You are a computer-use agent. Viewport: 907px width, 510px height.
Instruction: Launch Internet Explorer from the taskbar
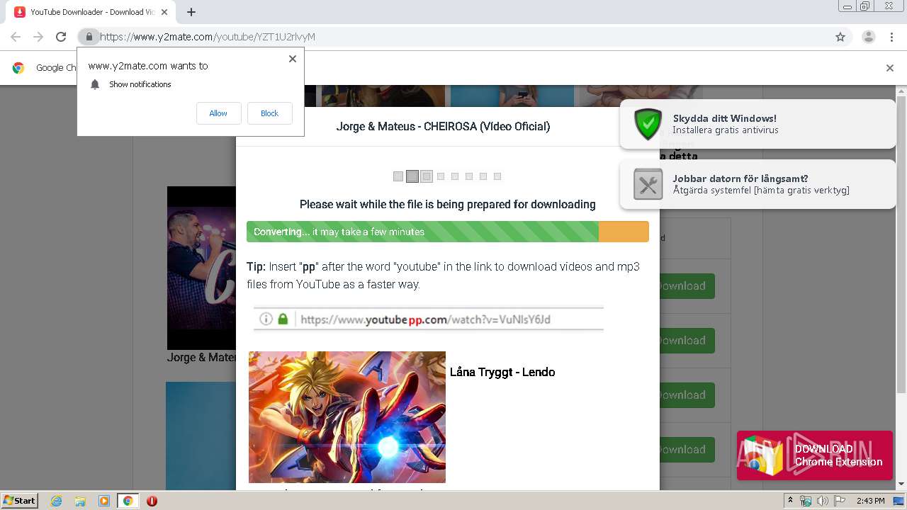point(56,501)
